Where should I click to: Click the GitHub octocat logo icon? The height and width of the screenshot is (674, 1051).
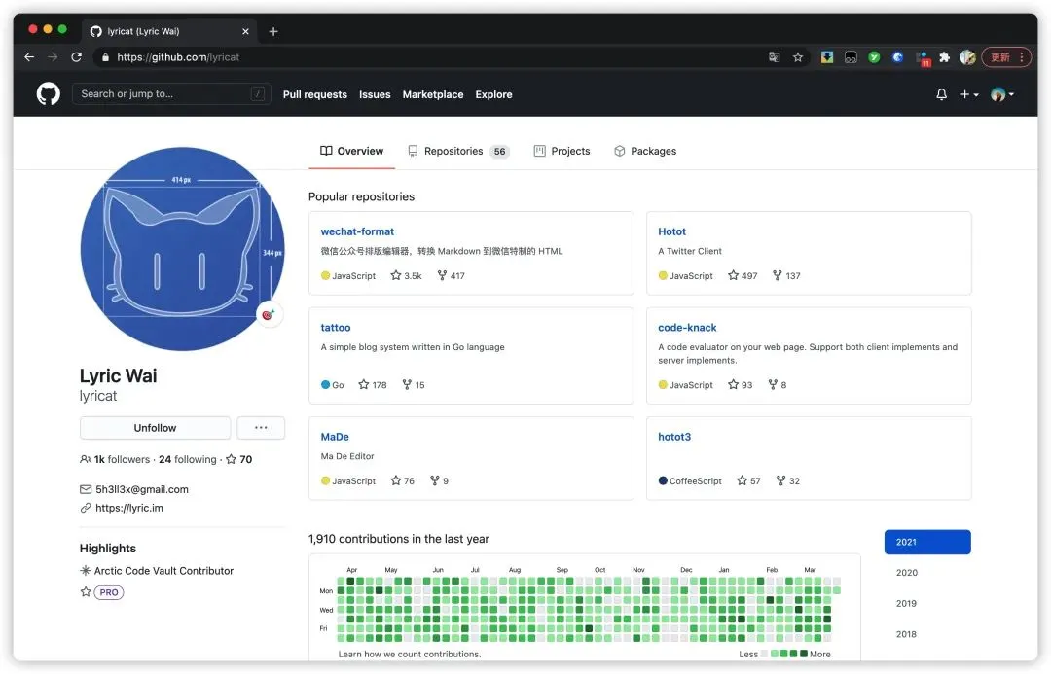pos(49,93)
